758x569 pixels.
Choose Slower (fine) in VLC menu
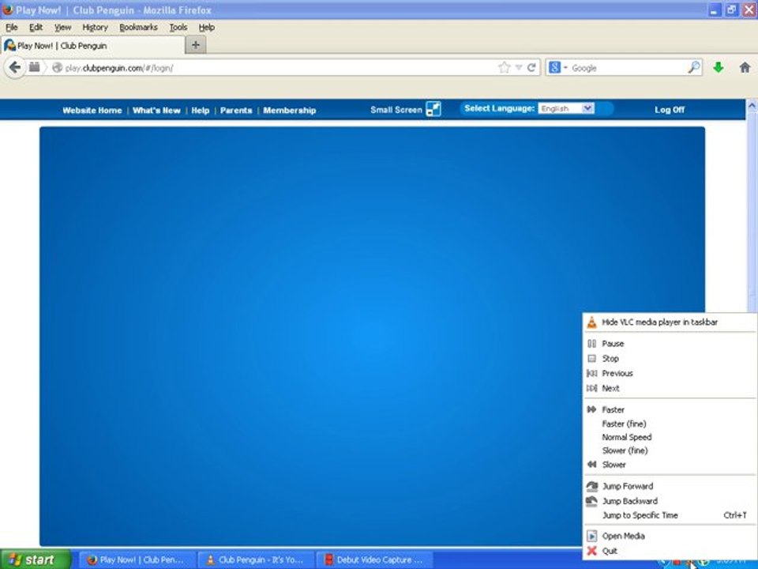(x=625, y=450)
